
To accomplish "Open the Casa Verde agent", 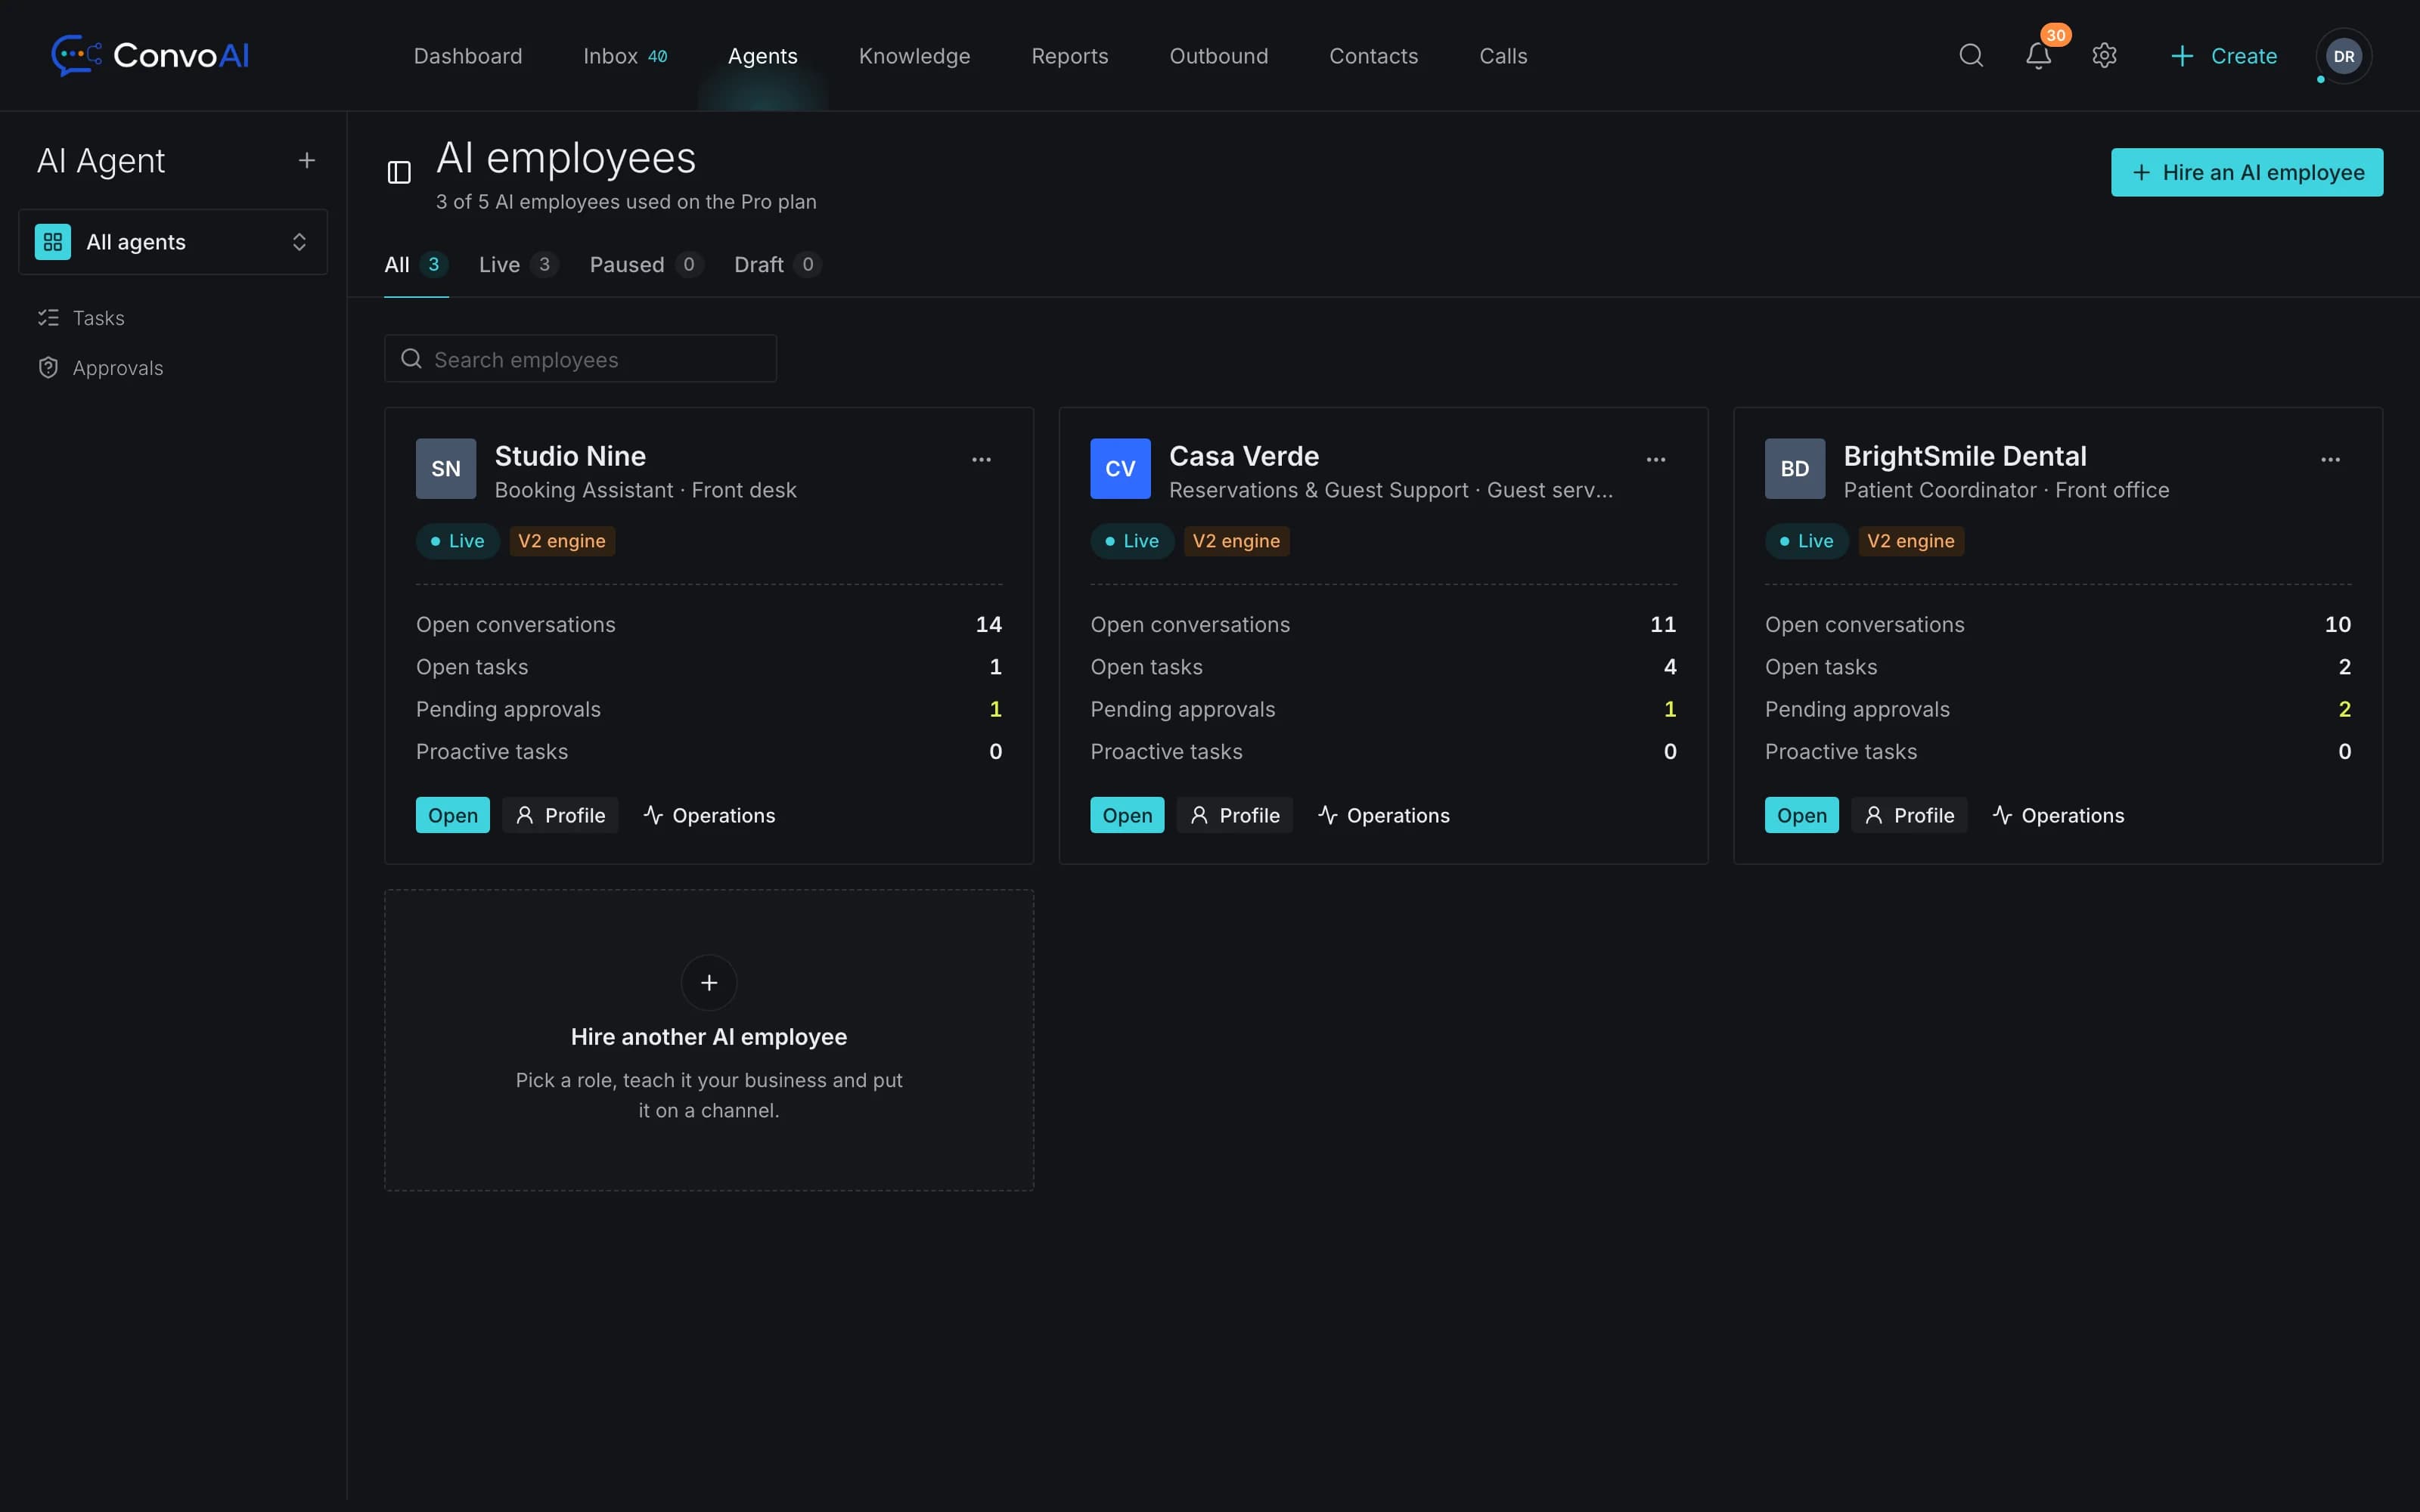I will point(1127,815).
